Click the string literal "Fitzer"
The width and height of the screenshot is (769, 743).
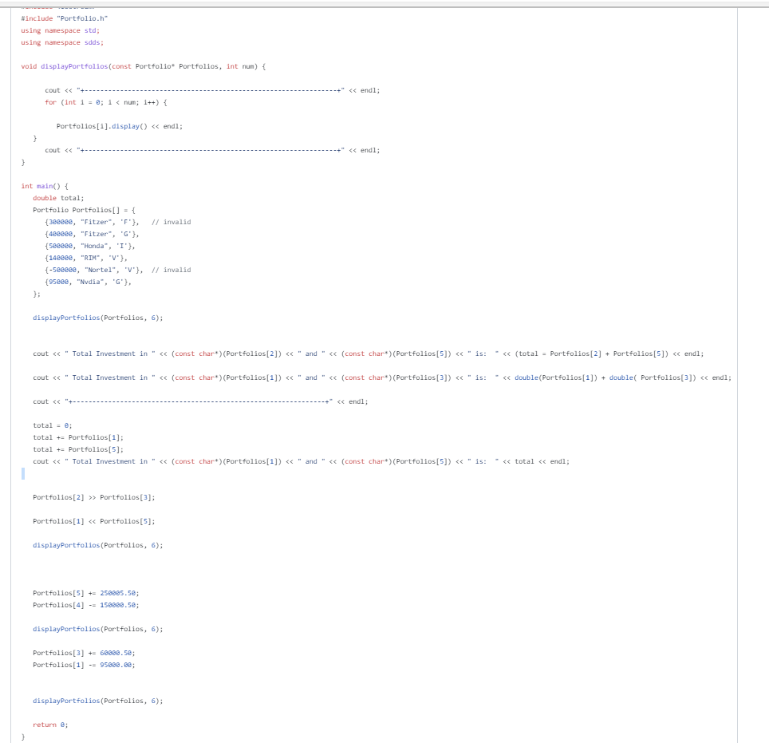93,222
